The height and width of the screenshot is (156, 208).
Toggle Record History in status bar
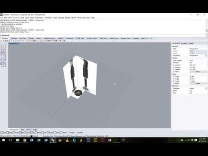coord(81,136)
